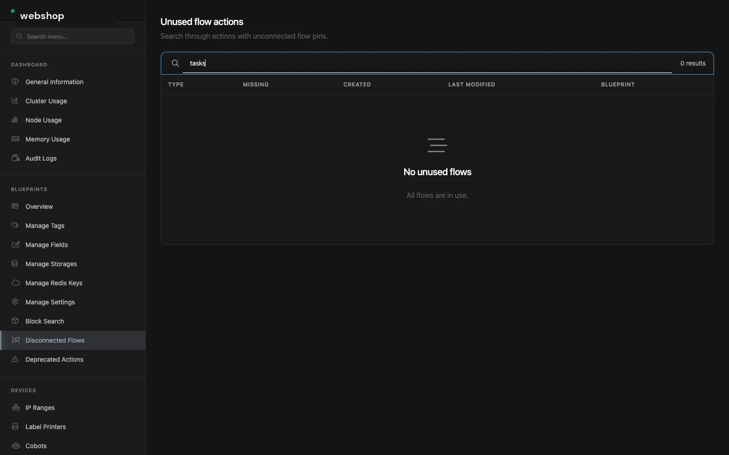
Task: Click the IP Ranges network icon
Action: coord(15,407)
